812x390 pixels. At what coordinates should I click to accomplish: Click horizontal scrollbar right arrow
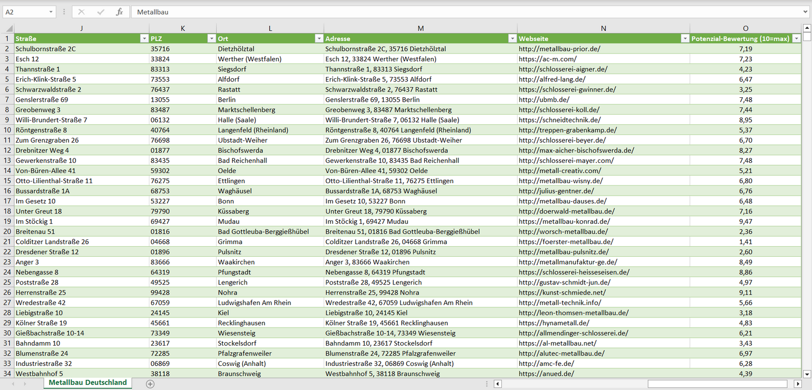[797, 384]
